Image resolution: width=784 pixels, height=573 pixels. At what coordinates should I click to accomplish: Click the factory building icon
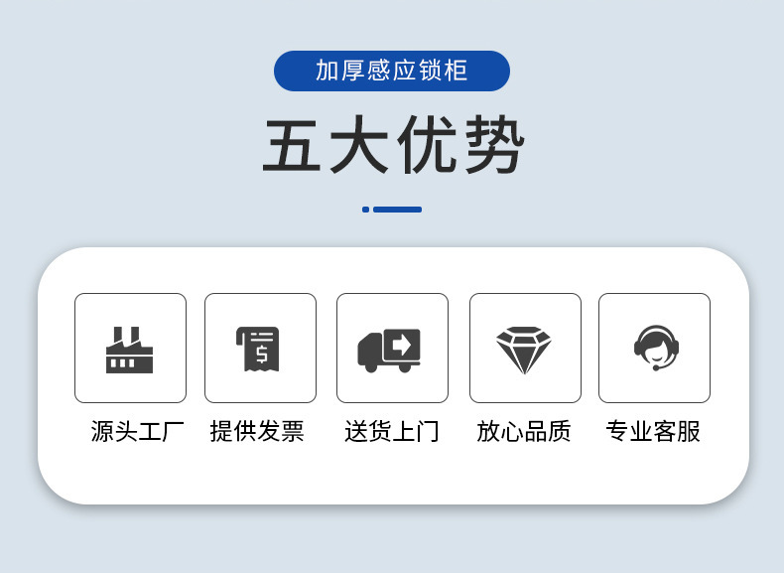[129, 350]
